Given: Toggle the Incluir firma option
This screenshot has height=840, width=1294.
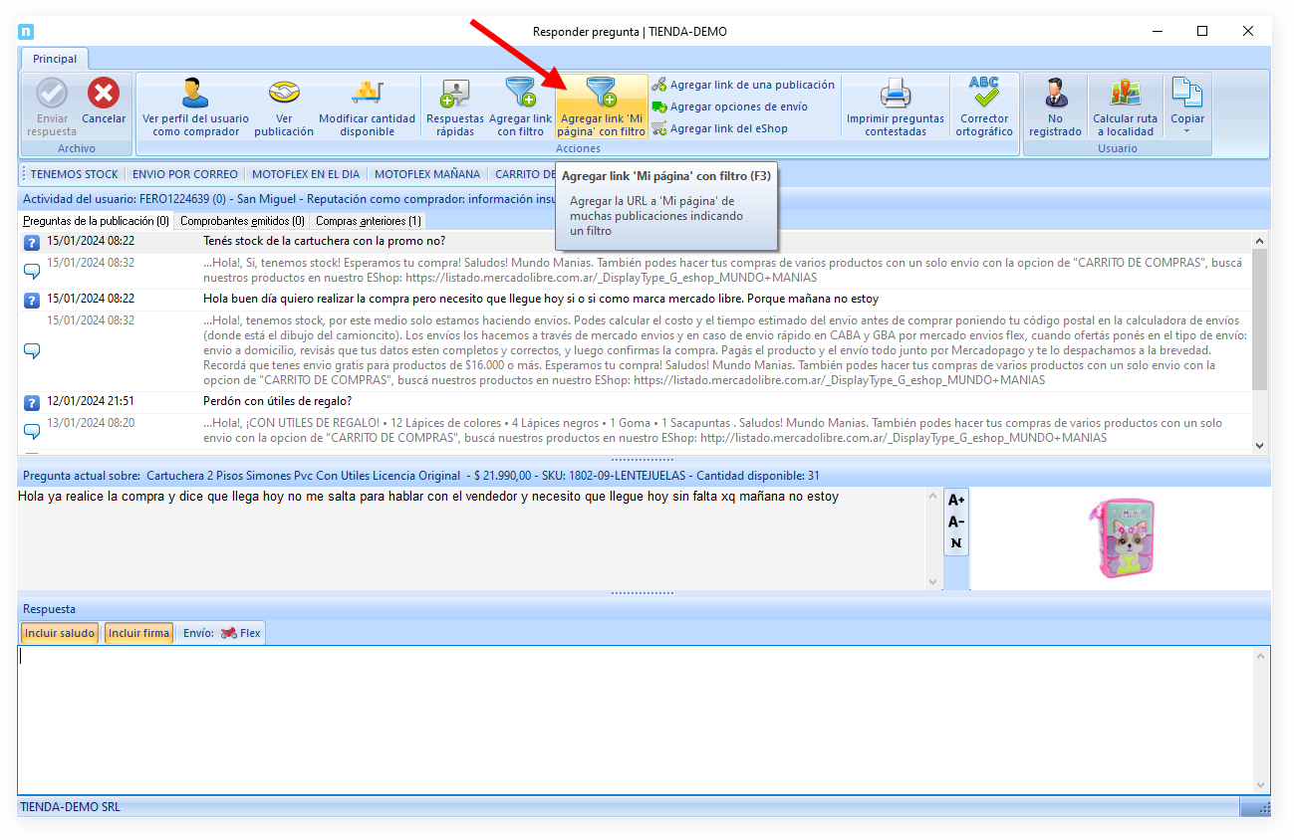Looking at the screenshot, I should (x=138, y=633).
